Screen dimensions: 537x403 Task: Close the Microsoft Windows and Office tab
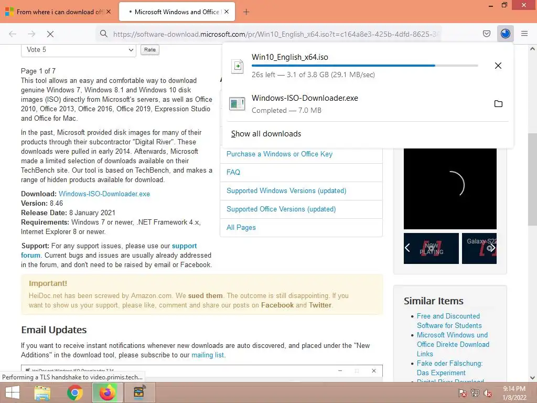pos(227,12)
